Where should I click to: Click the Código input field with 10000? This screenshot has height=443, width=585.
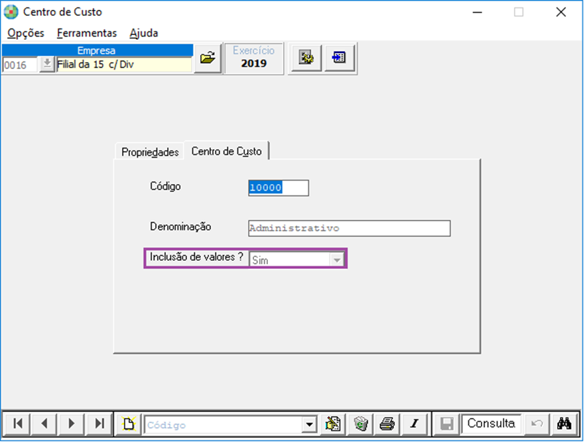pyautogui.click(x=279, y=188)
